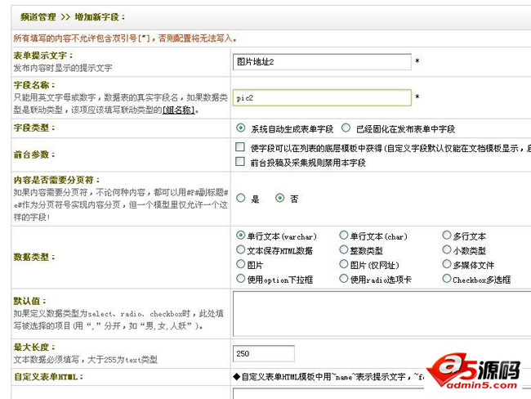
Task: Click the 字段名称 input containing pic2
Action: coord(322,97)
